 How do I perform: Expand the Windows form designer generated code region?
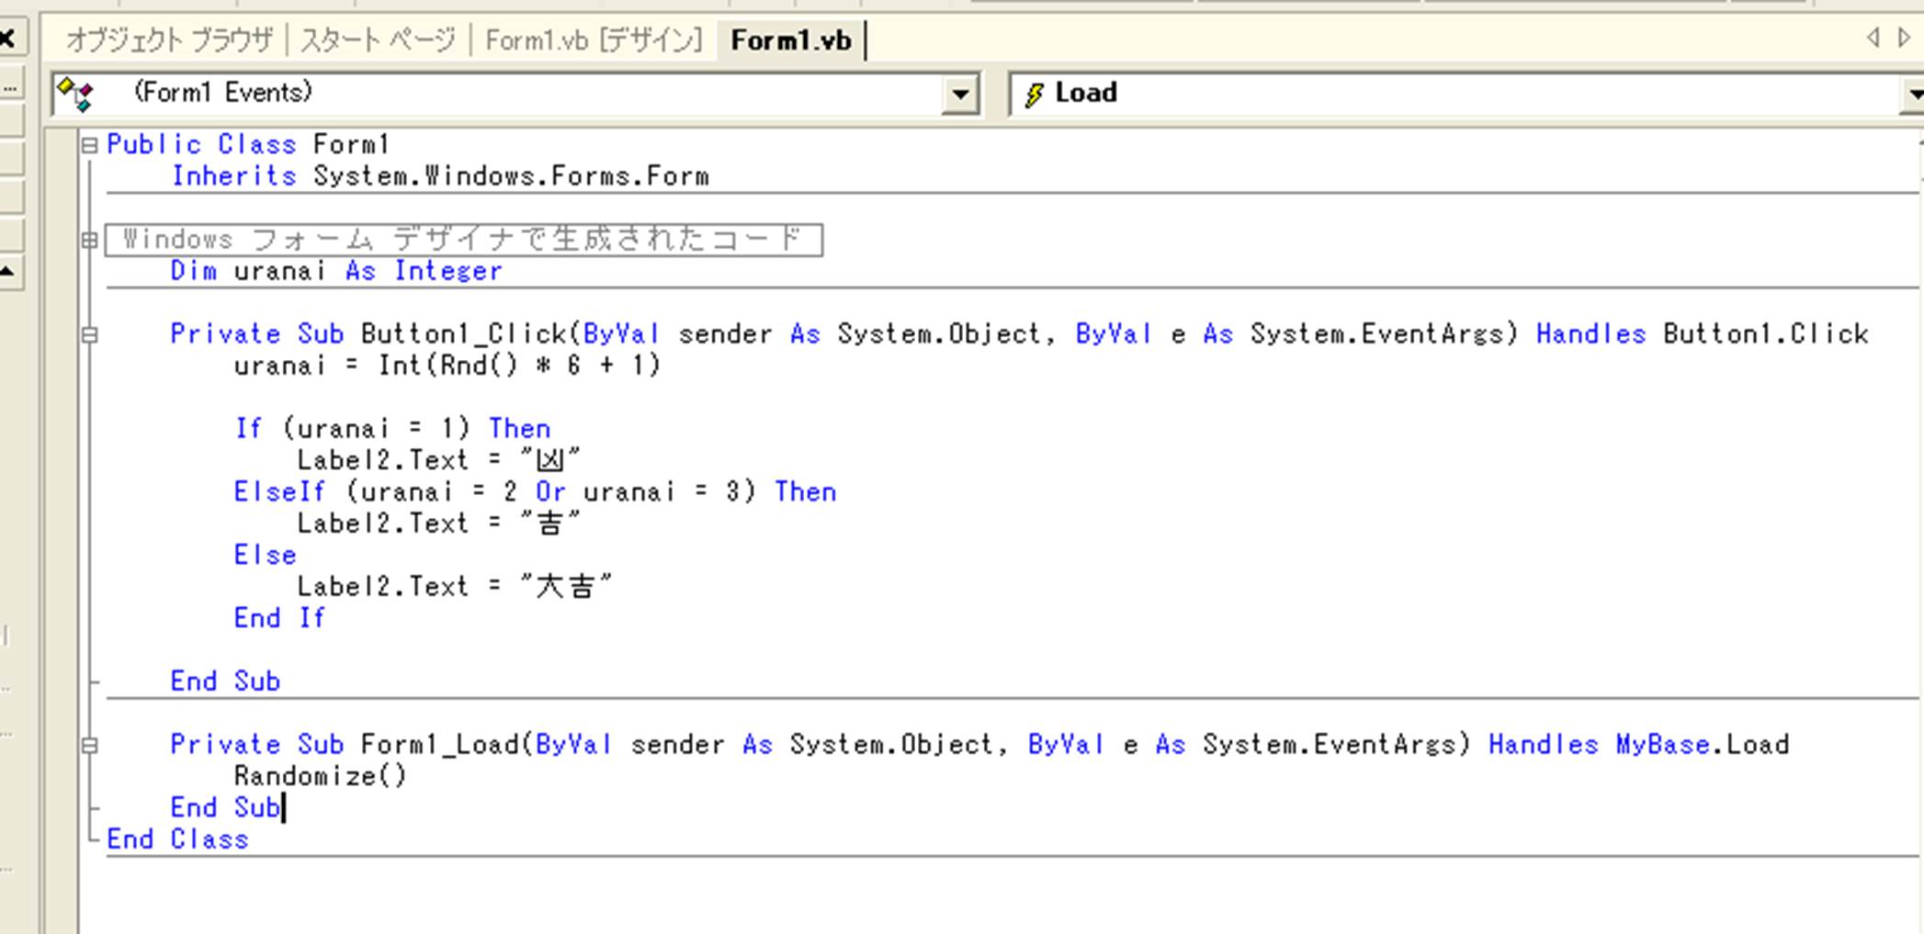89,241
